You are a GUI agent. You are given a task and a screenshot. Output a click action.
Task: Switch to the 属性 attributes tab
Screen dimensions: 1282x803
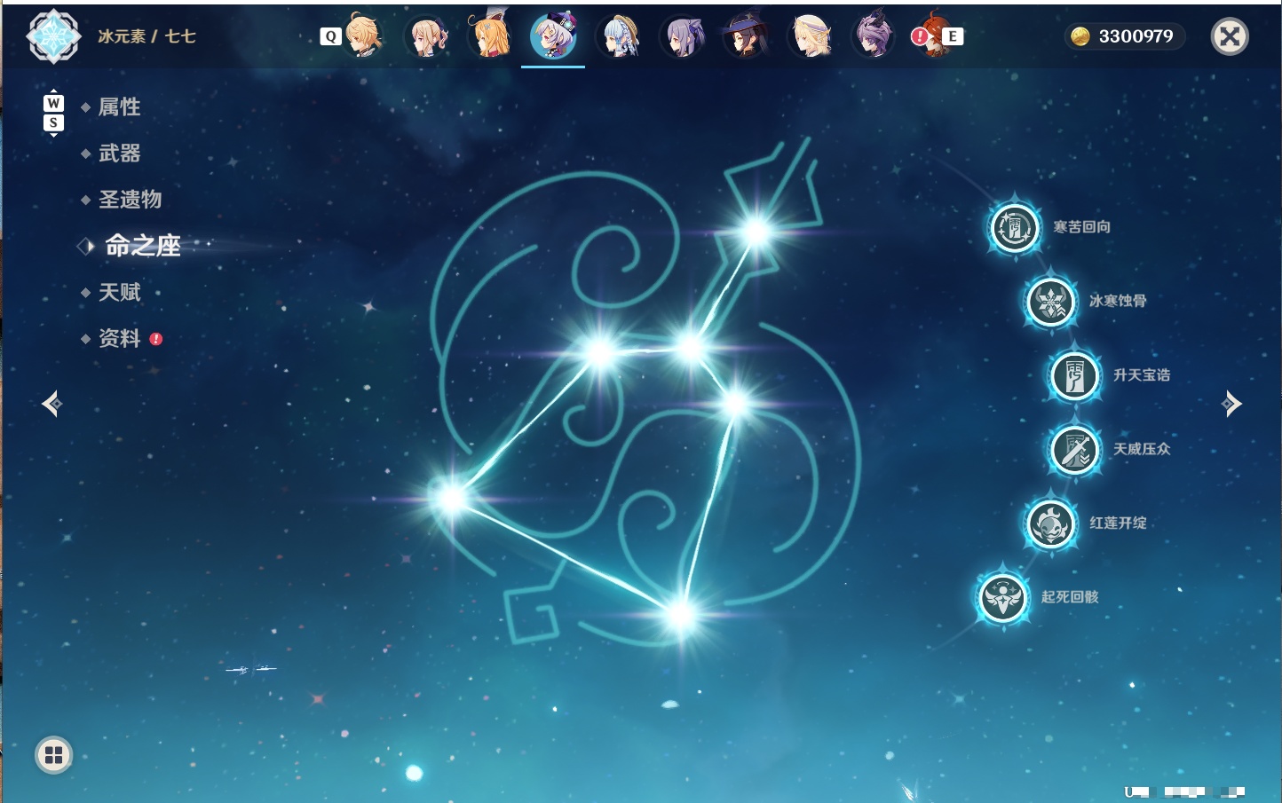pos(119,107)
